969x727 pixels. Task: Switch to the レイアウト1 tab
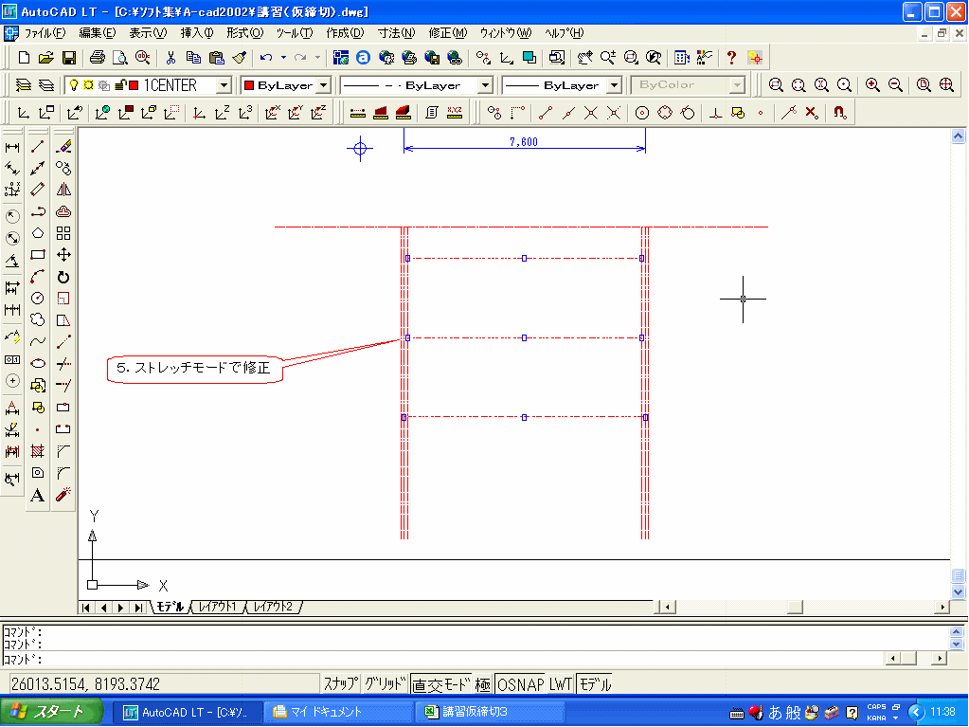(218, 607)
